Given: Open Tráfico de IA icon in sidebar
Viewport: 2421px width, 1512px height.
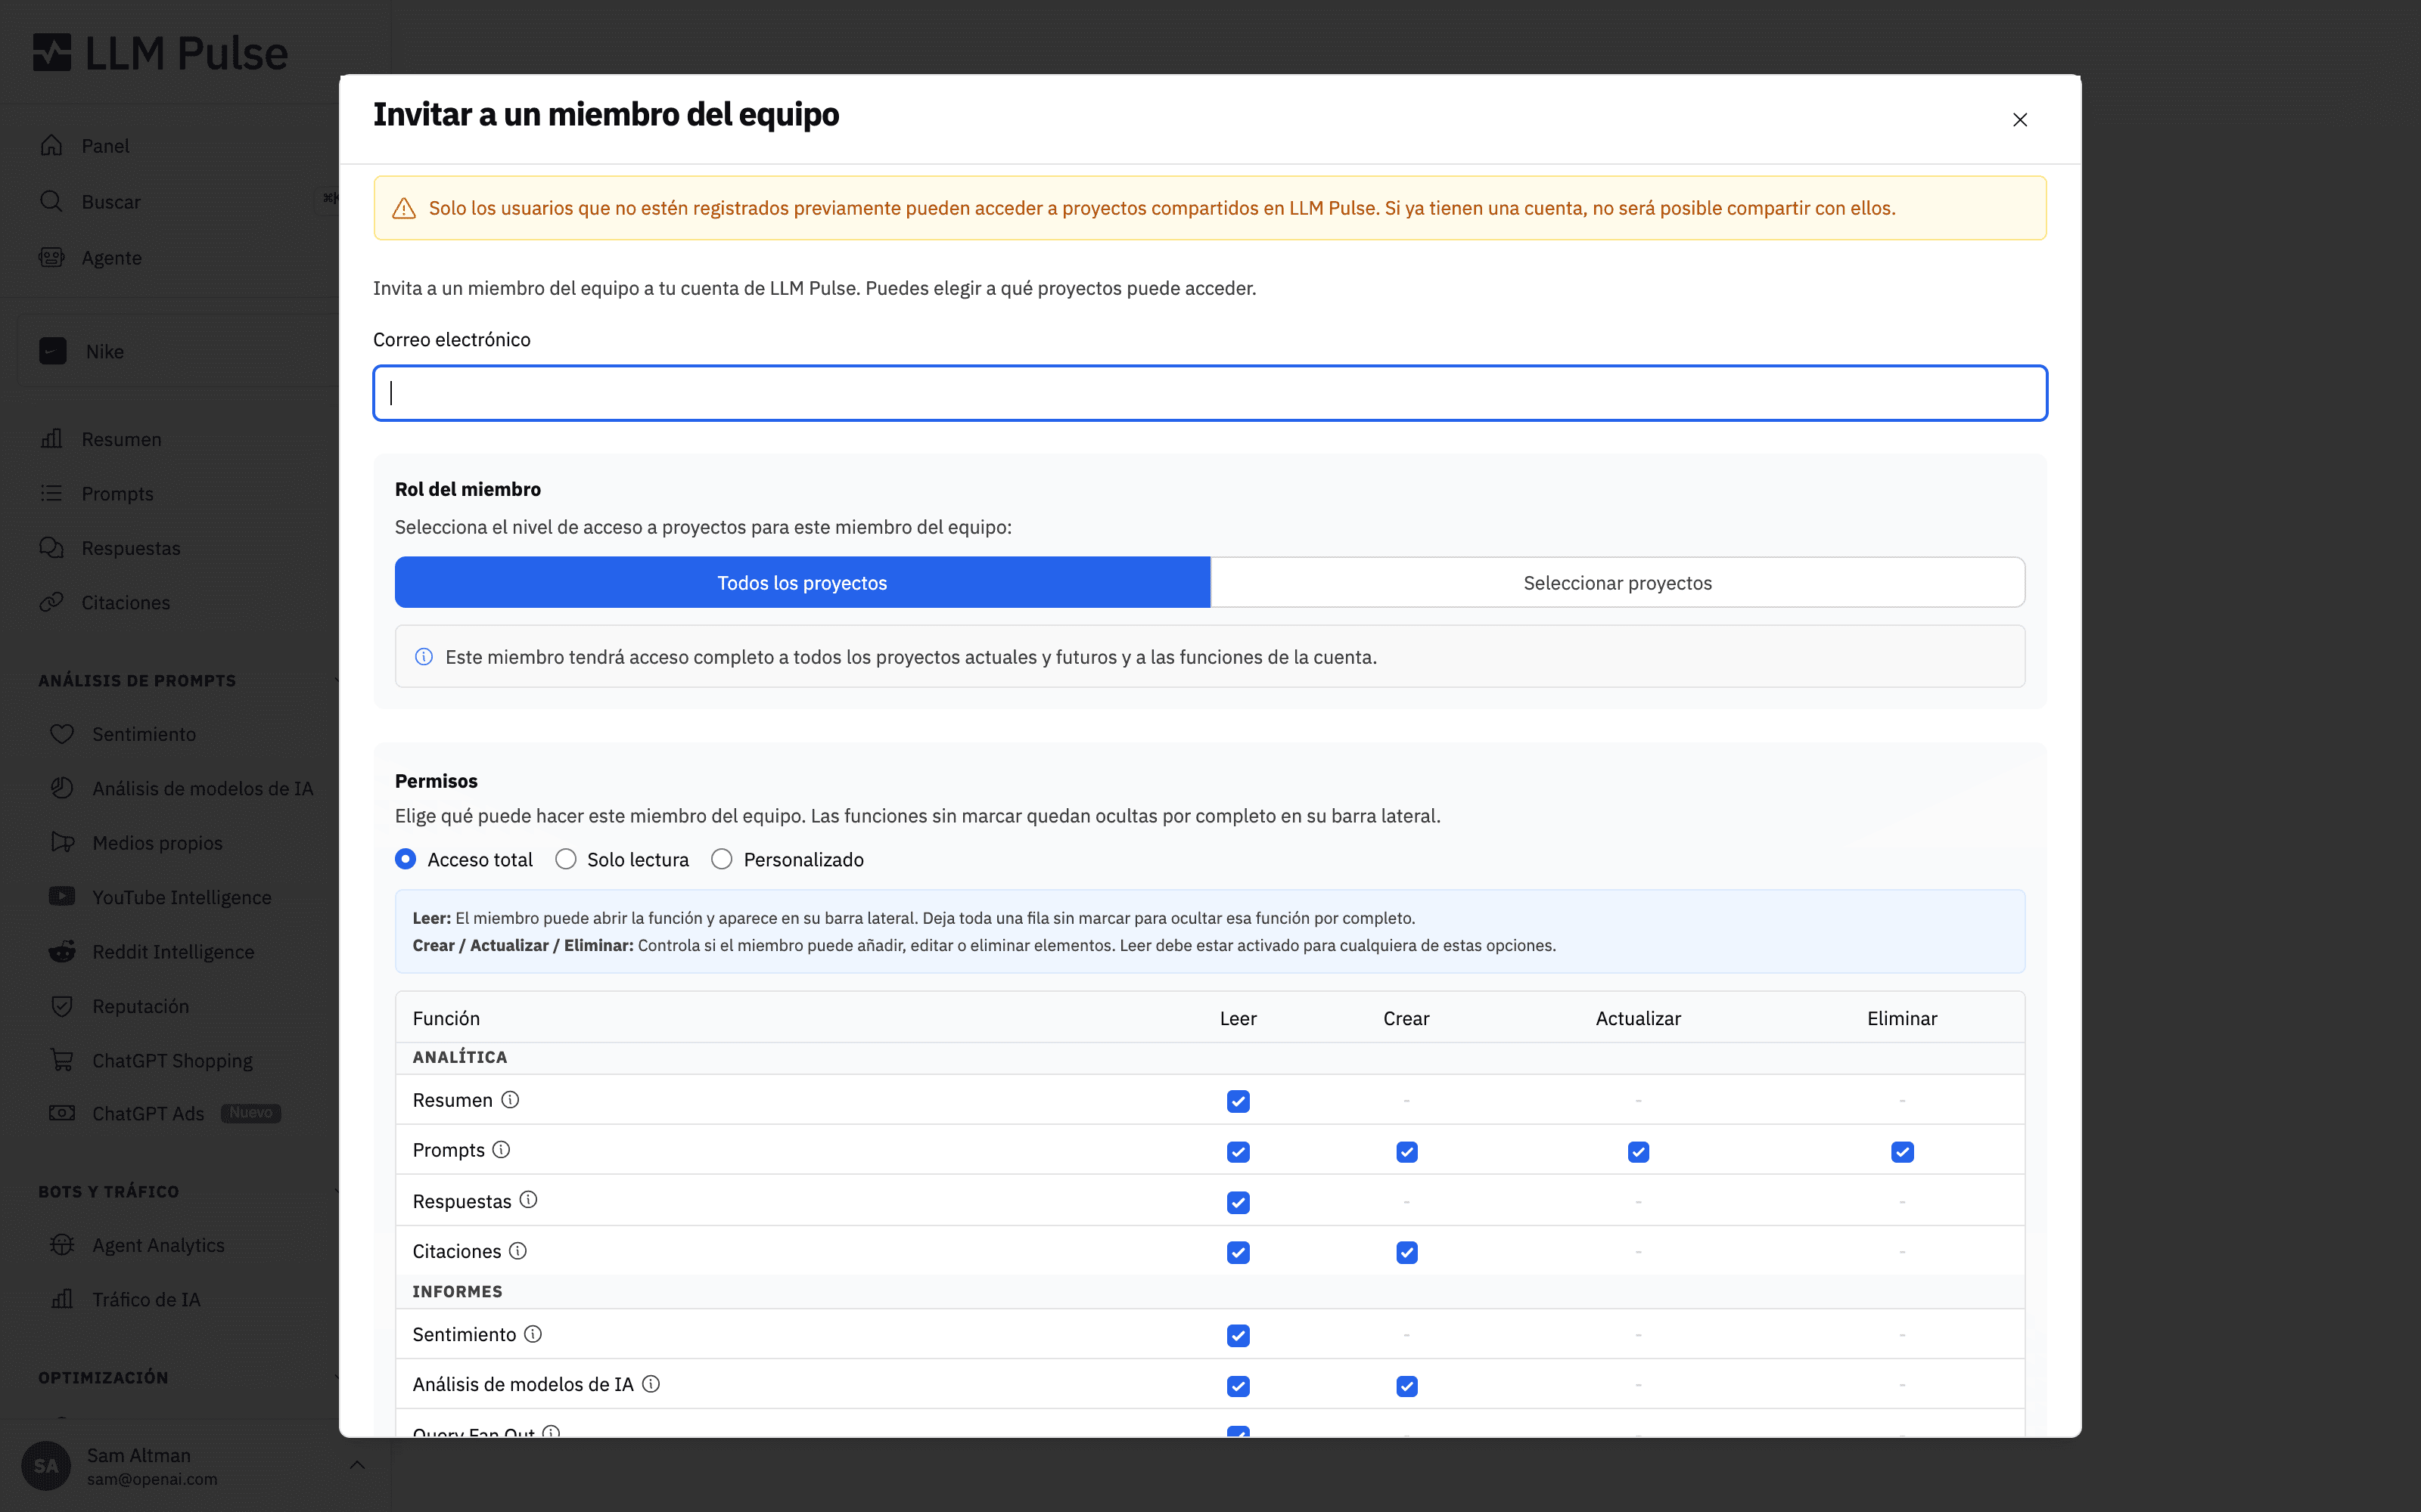Looking at the screenshot, I should pyautogui.click(x=62, y=1299).
